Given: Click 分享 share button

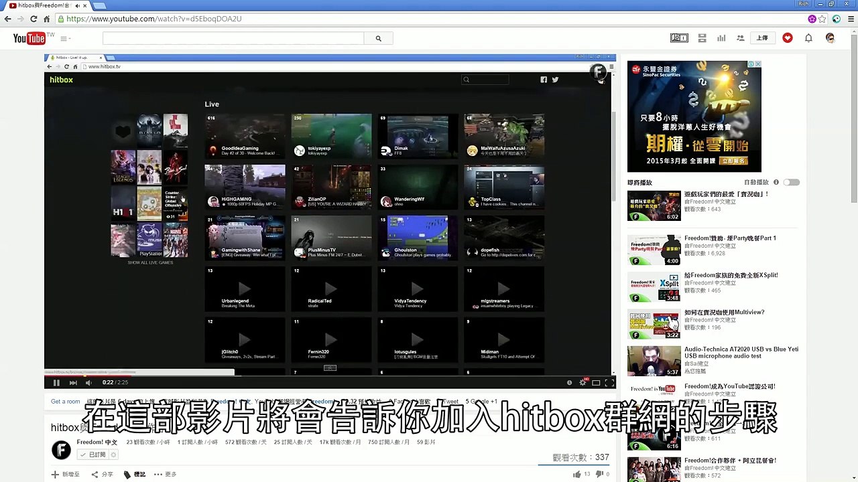Looking at the screenshot, I should [x=102, y=474].
